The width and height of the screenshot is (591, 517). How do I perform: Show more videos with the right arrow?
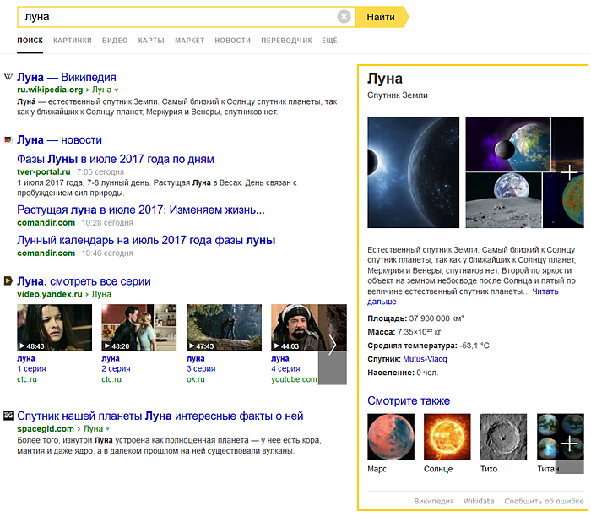point(332,345)
